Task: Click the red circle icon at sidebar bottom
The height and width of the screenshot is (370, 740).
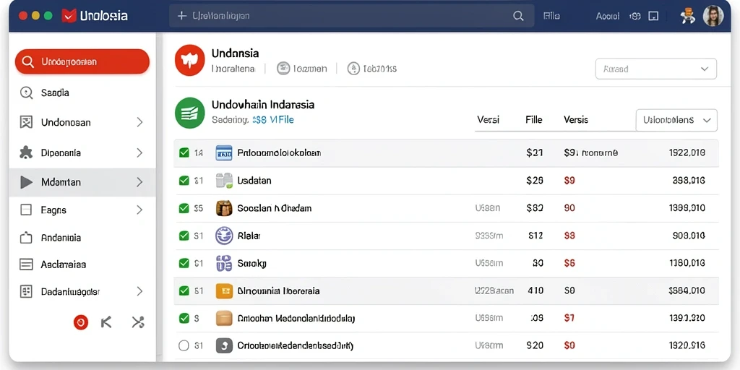Action: pyautogui.click(x=81, y=322)
